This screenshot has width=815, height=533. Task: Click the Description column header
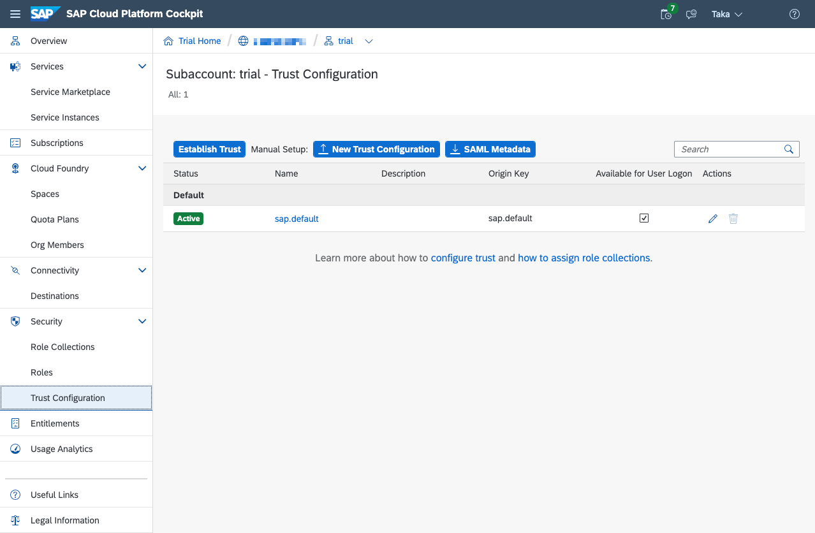[403, 173]
